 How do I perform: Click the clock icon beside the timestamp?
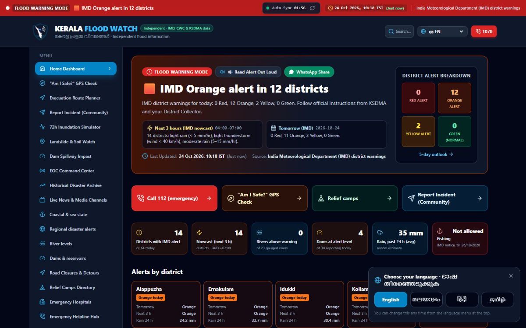(331, 8)
